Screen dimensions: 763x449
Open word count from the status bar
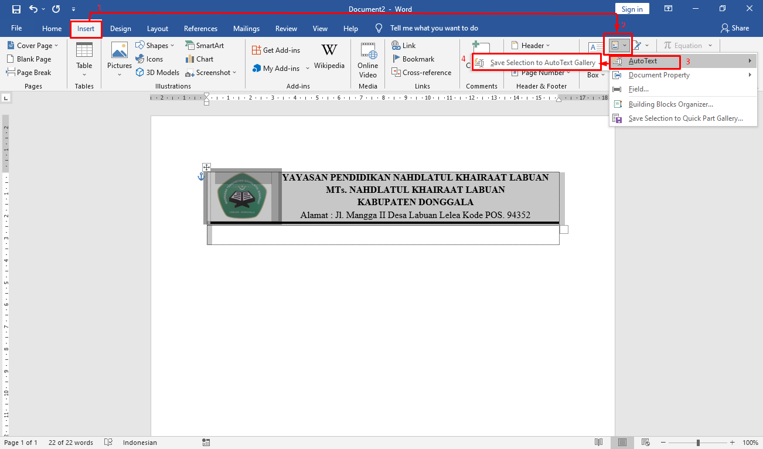[x=70, y=443]
